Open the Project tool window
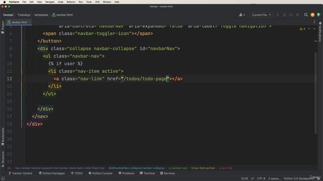Viewport: 323px width, 181px height. [x=3, y=27]
